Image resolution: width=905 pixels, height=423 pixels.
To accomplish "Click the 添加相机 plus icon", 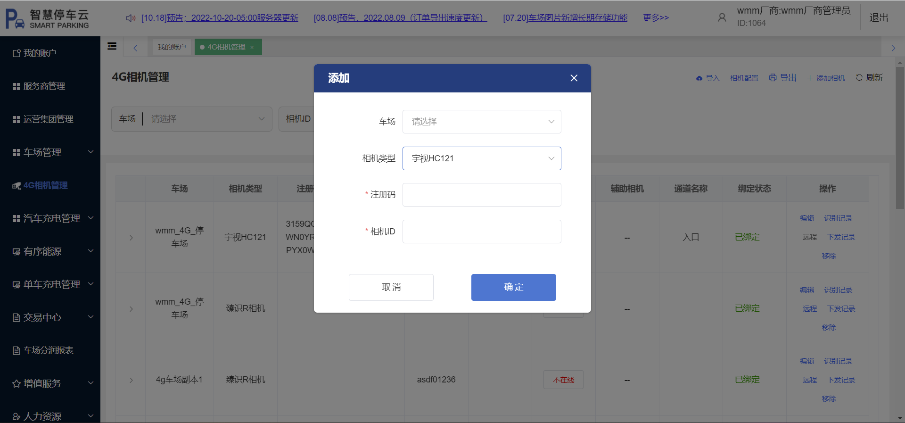I will pyautogui.click(x=810, y=78).
